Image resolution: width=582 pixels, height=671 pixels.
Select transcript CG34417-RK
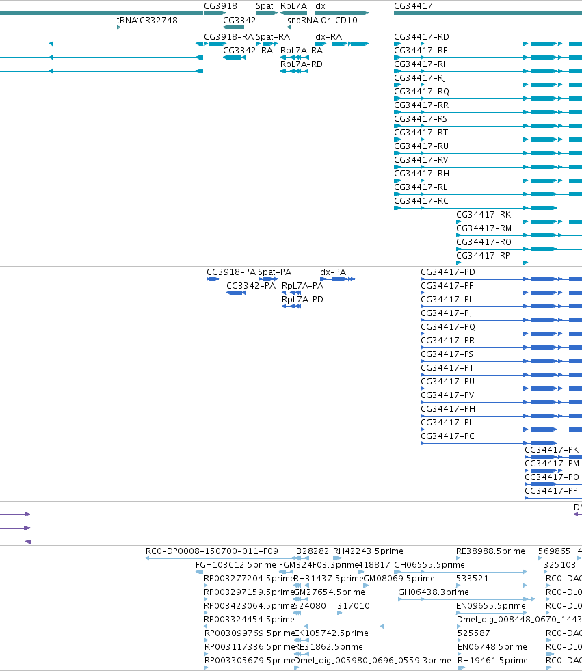tap(484, 215)
